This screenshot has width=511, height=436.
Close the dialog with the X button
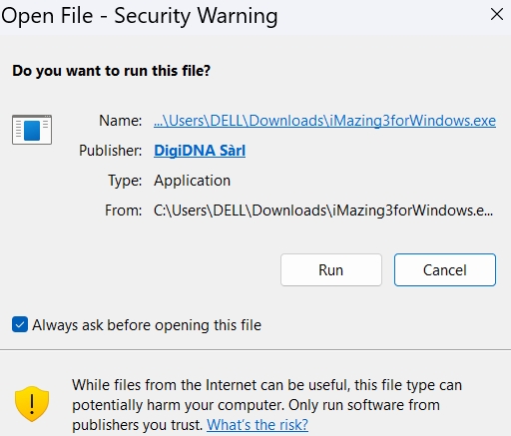pos(497,14)
